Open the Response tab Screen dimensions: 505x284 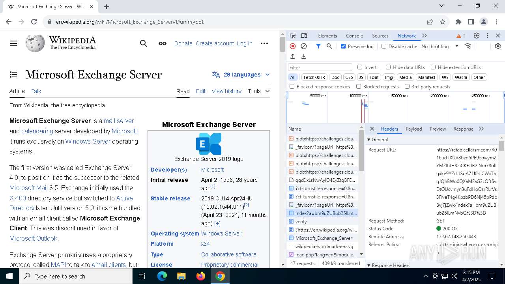tap(463, 129)
